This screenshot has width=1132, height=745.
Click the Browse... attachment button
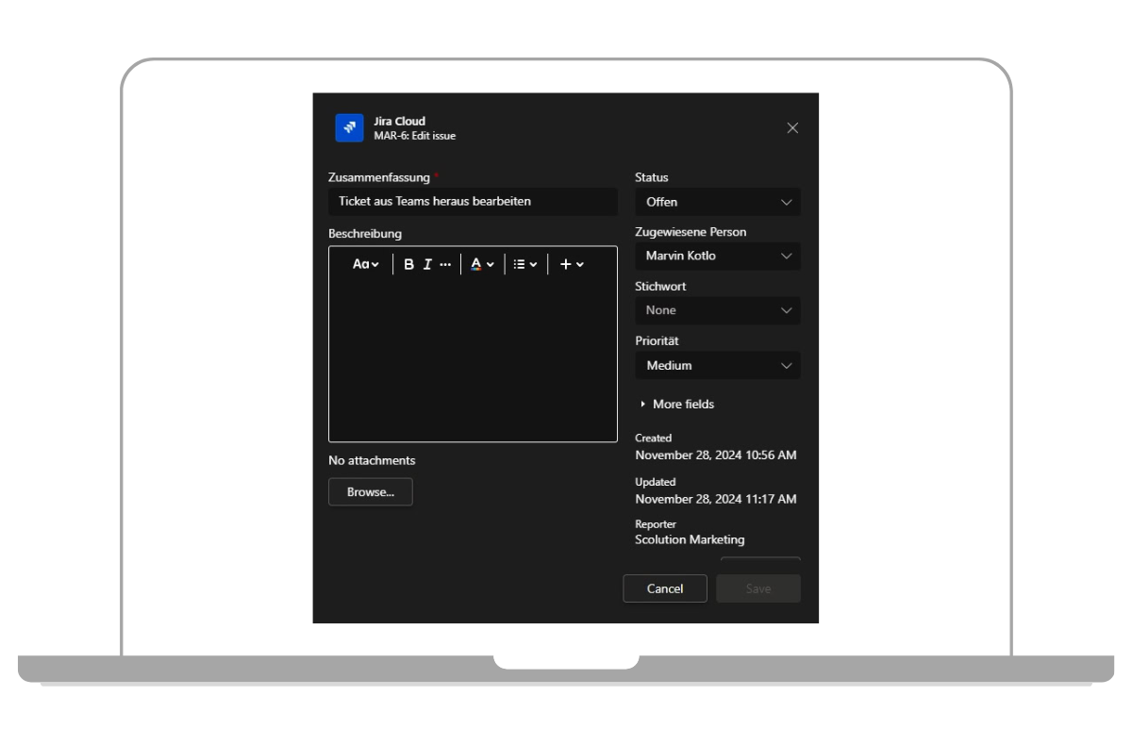point(370,492)
